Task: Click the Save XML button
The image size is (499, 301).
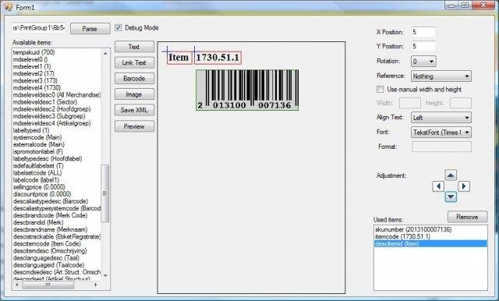Action: coord(134,110)
